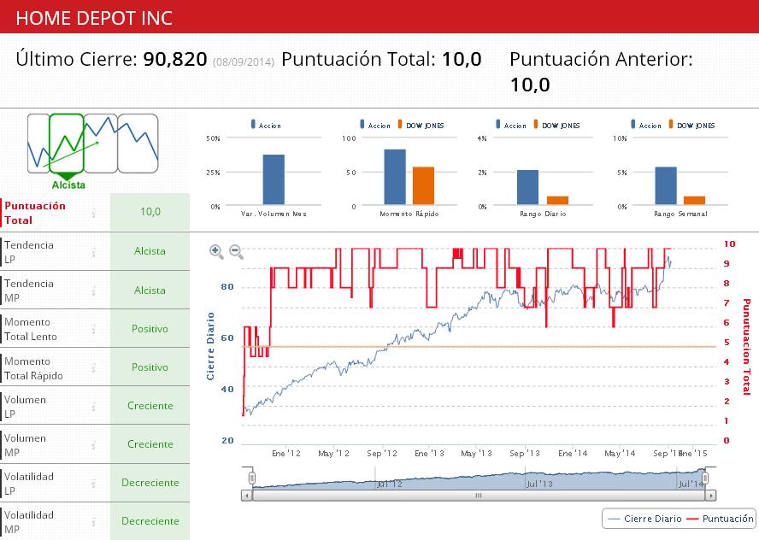Click Positivo value in Momento Total Lento row

click(150, 329)
